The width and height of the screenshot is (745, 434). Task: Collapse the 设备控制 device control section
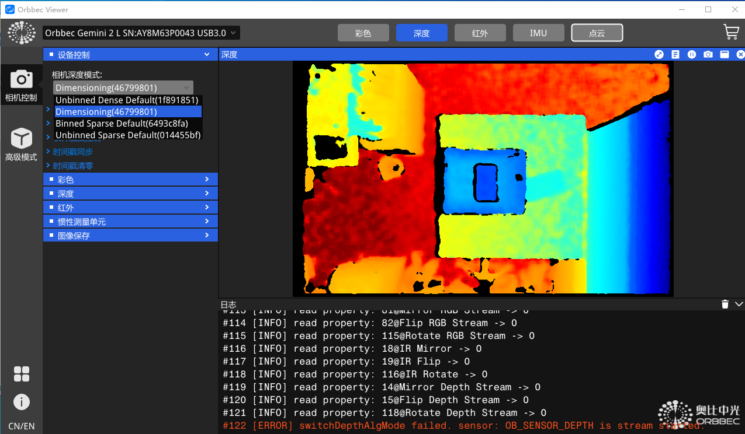pos(130,54)
